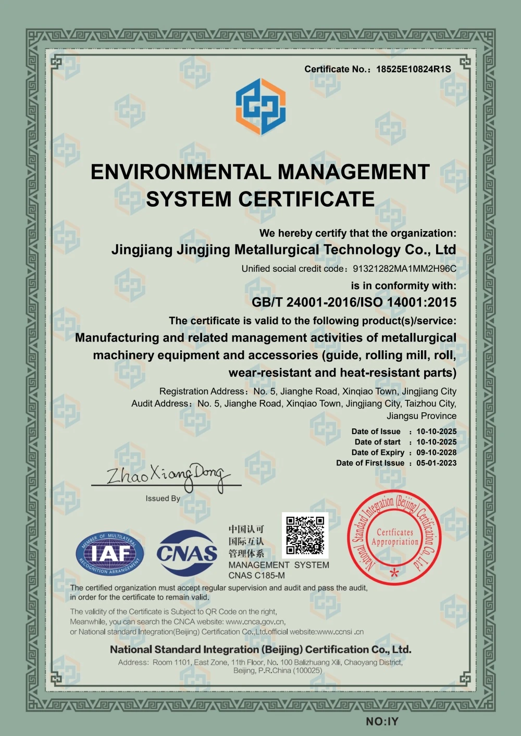The height and width of the screenshot is (736, 521).
Task: Click the certificate number 18525E10824R1S
Action: [414, 69]
